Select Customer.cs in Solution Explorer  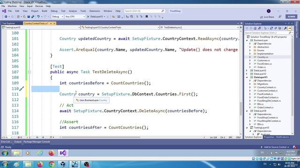click(x=263, y=60)
